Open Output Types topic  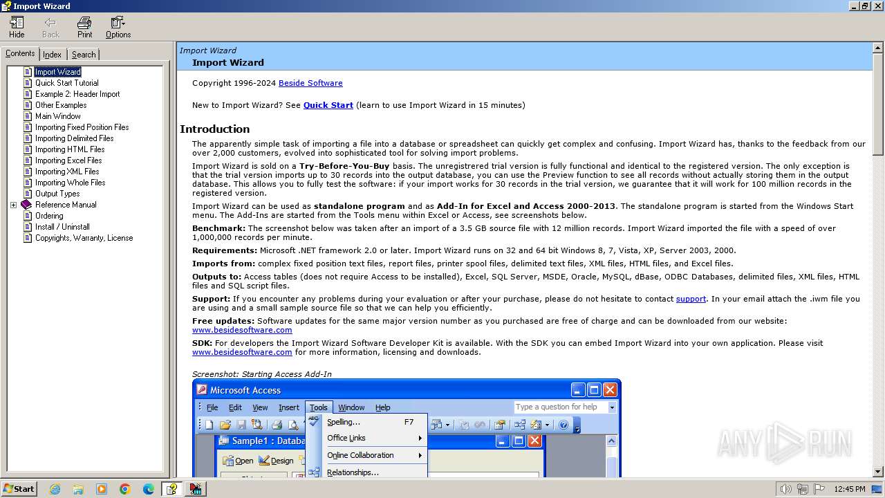pos(57,194)
